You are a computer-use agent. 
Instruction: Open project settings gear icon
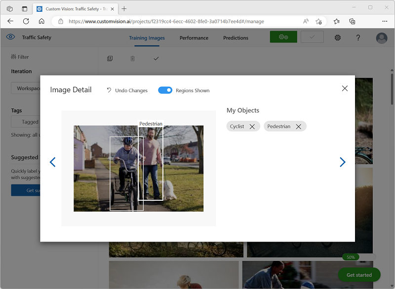pyautogui.click(x=338, y=38)
